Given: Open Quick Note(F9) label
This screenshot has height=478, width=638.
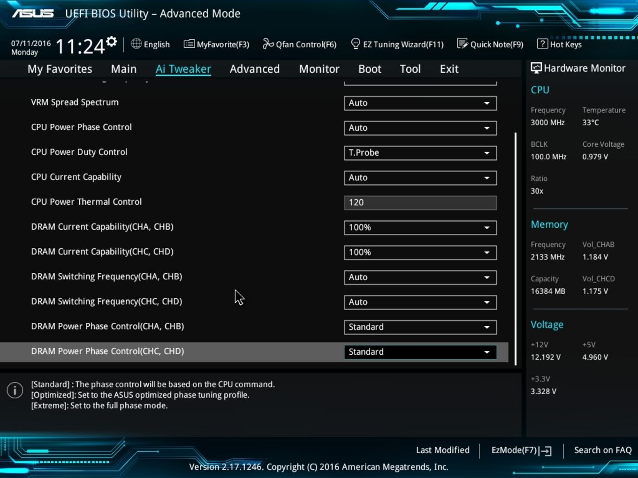Looking at the screenshot, I should point(497,45).
